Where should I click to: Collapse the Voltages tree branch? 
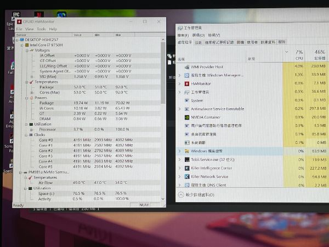[27, 50]
